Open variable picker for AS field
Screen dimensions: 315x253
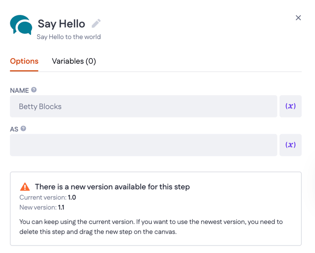click(x=290, y=145)
